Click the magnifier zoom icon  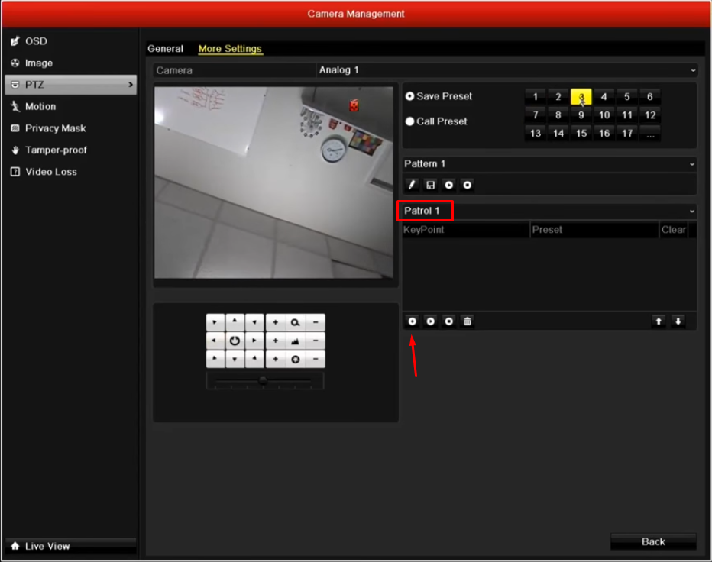[x=295, y=322]
